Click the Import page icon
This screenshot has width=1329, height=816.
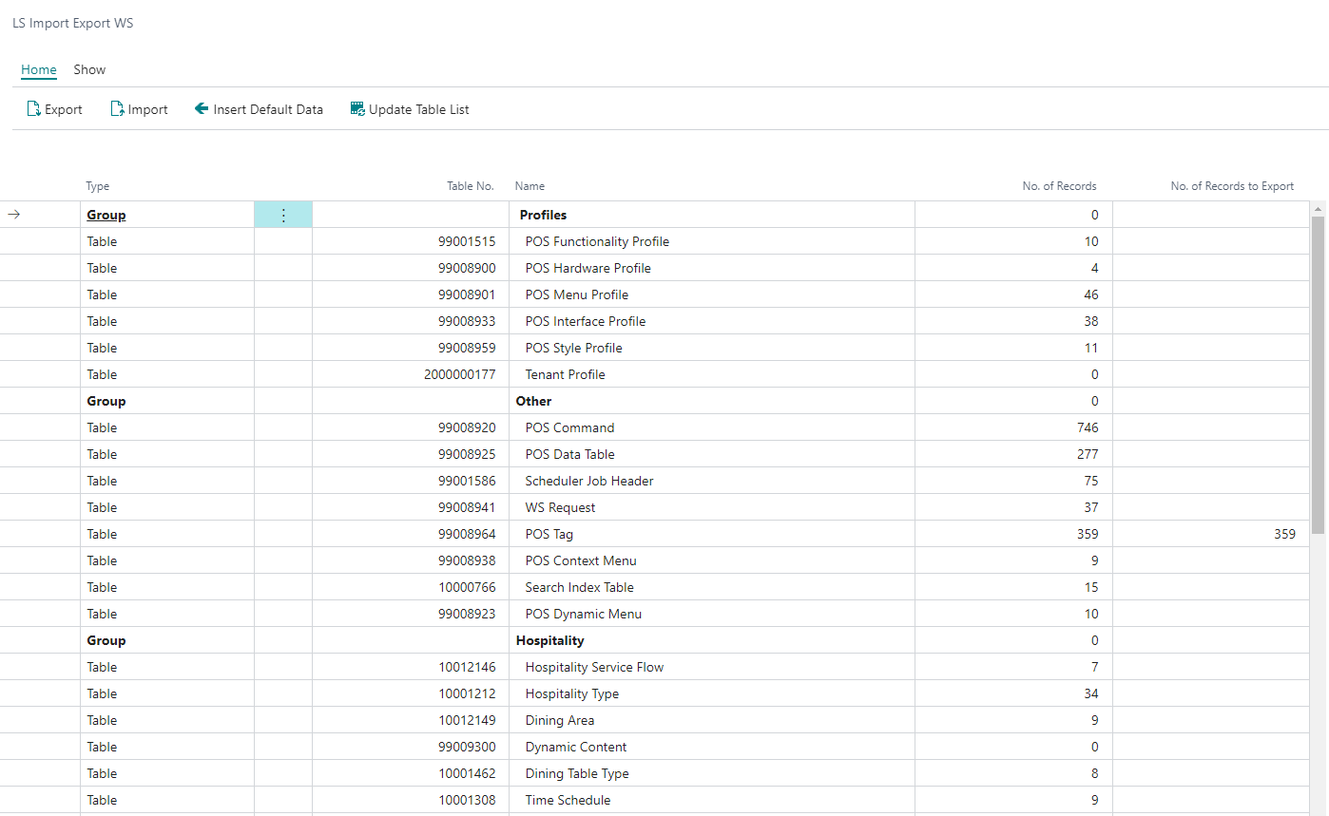click(118, 109)
